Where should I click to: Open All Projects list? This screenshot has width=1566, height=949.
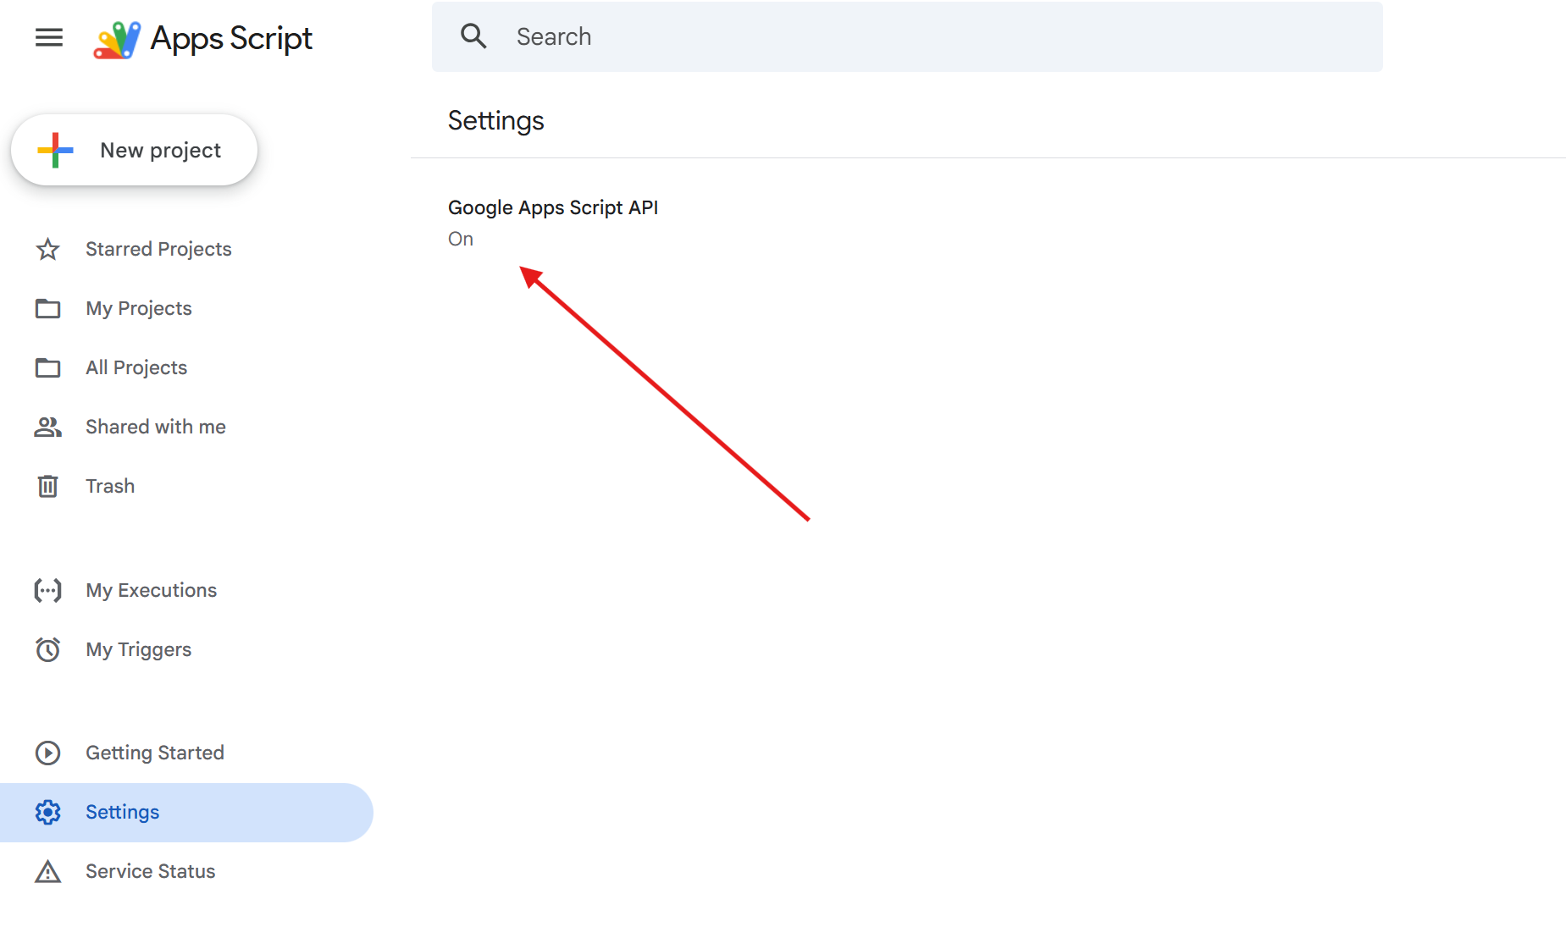coord(136,367)
